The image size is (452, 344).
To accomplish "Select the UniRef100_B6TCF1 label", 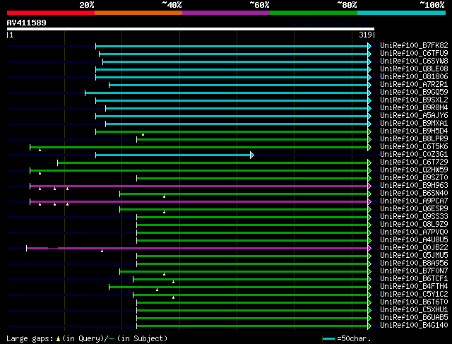I will tap(414, 279).
